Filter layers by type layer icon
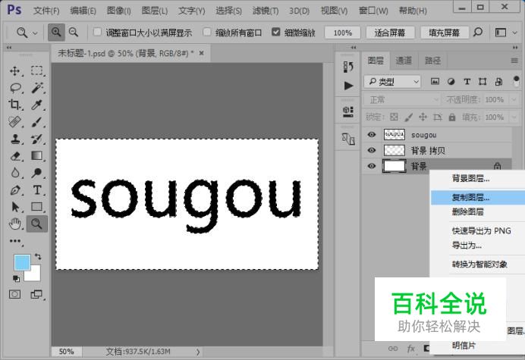 pos(467,81)
